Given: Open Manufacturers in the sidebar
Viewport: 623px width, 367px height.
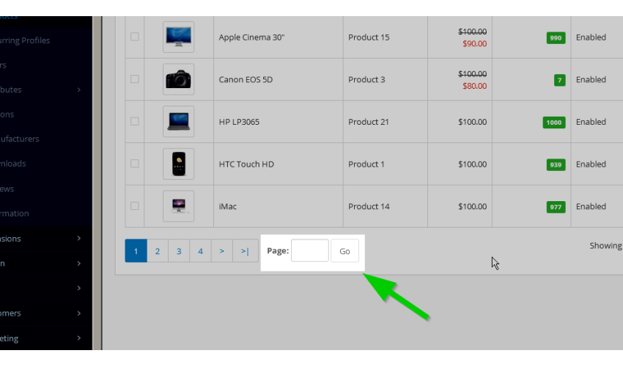Looking at the screenshot, I should click(20, 139).
